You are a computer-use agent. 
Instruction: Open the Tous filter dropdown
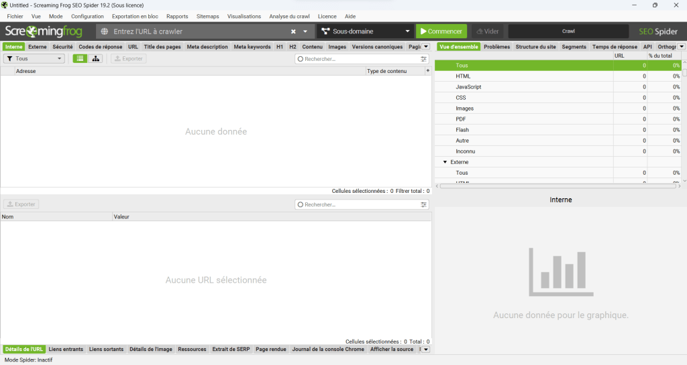pos(34,59)
